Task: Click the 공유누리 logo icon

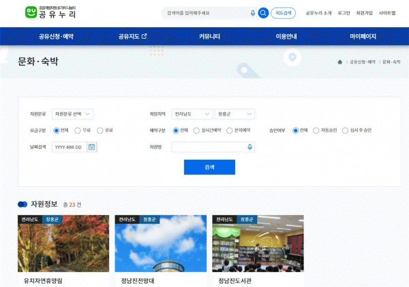Action: coord(30,13)
